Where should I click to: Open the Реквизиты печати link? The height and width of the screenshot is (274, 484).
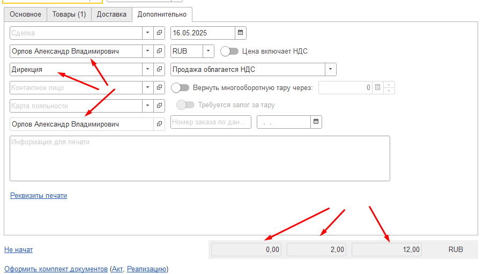(x=39, y=196)
